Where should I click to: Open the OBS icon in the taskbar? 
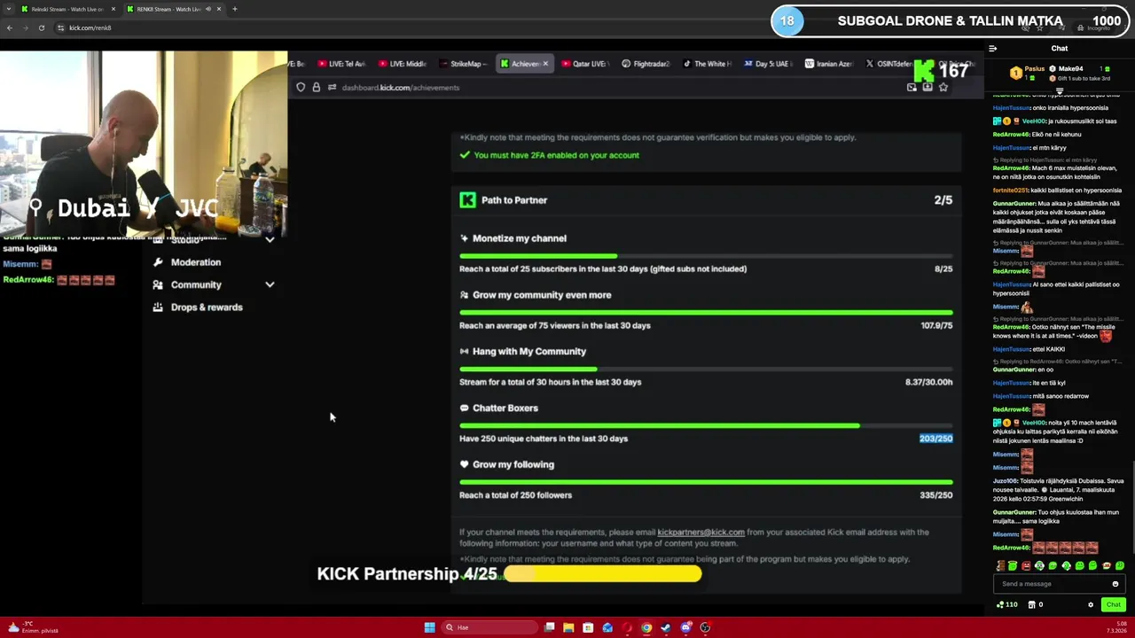click(x=705, y=627)
